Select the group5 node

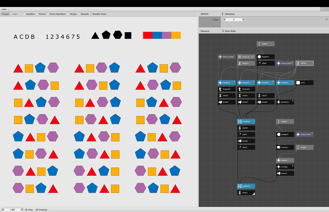coord(266,102)
